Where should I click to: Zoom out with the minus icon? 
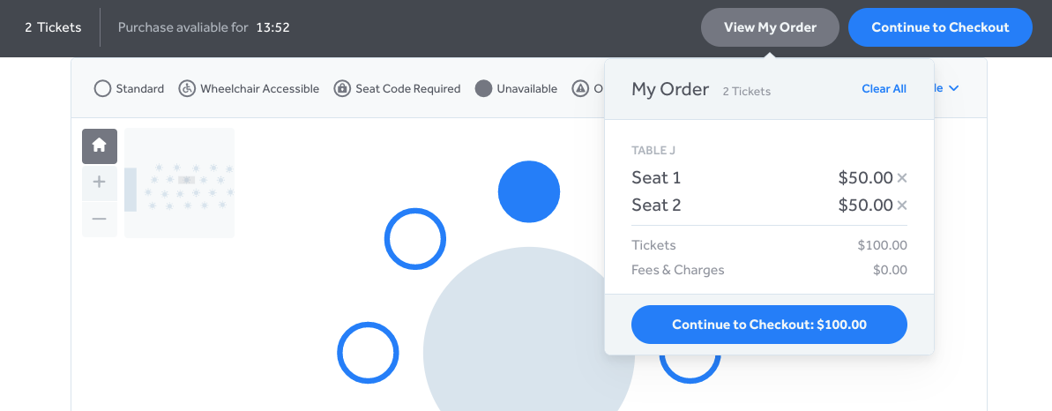100,219
